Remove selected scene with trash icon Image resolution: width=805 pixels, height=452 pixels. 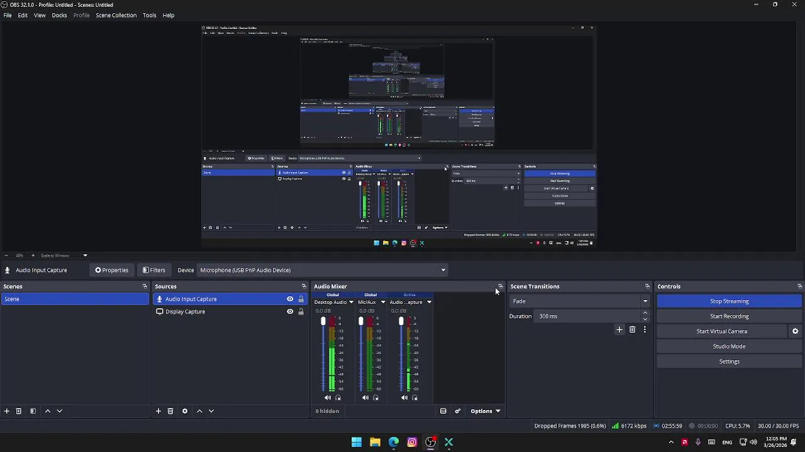click(x=18, y=411)
